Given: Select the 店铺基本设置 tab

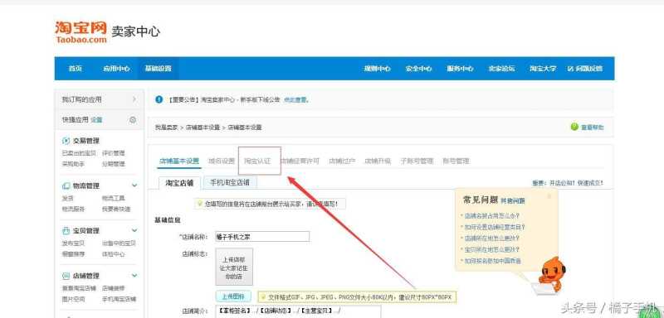Looking at the screenshot, I should tap(179, 161).
